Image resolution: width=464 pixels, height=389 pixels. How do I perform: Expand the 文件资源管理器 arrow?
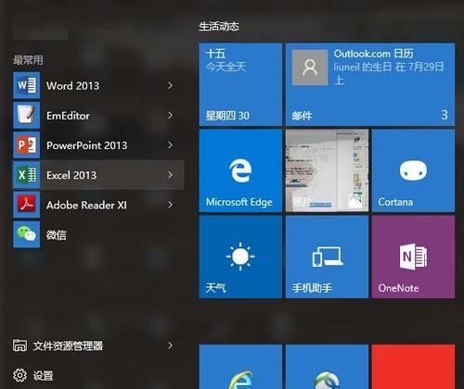pos(170,345)
